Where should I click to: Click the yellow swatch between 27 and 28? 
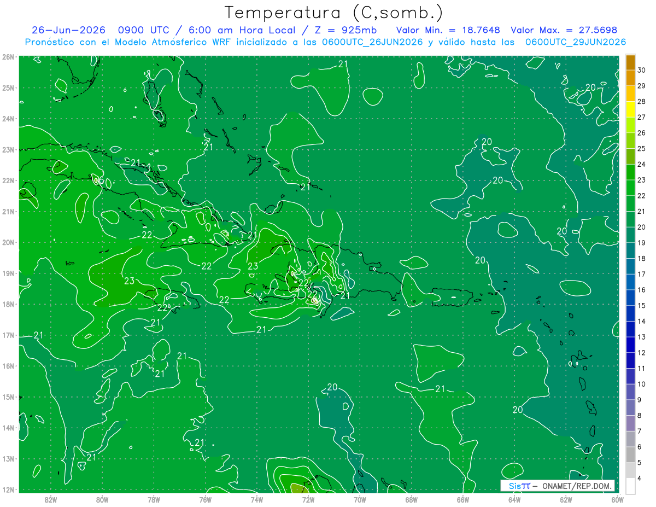(x=630, y=109)
